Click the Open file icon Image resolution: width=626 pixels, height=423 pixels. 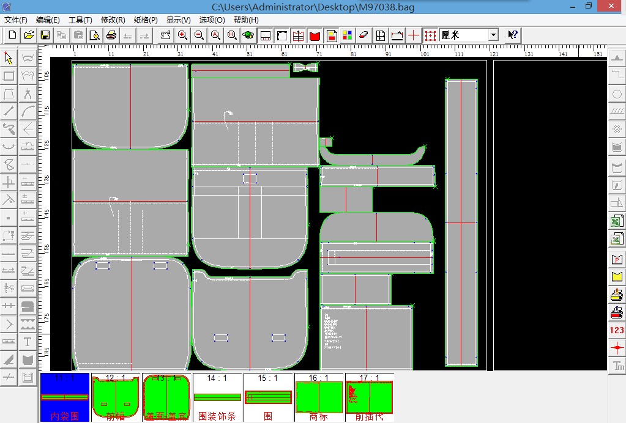(28, 35)
